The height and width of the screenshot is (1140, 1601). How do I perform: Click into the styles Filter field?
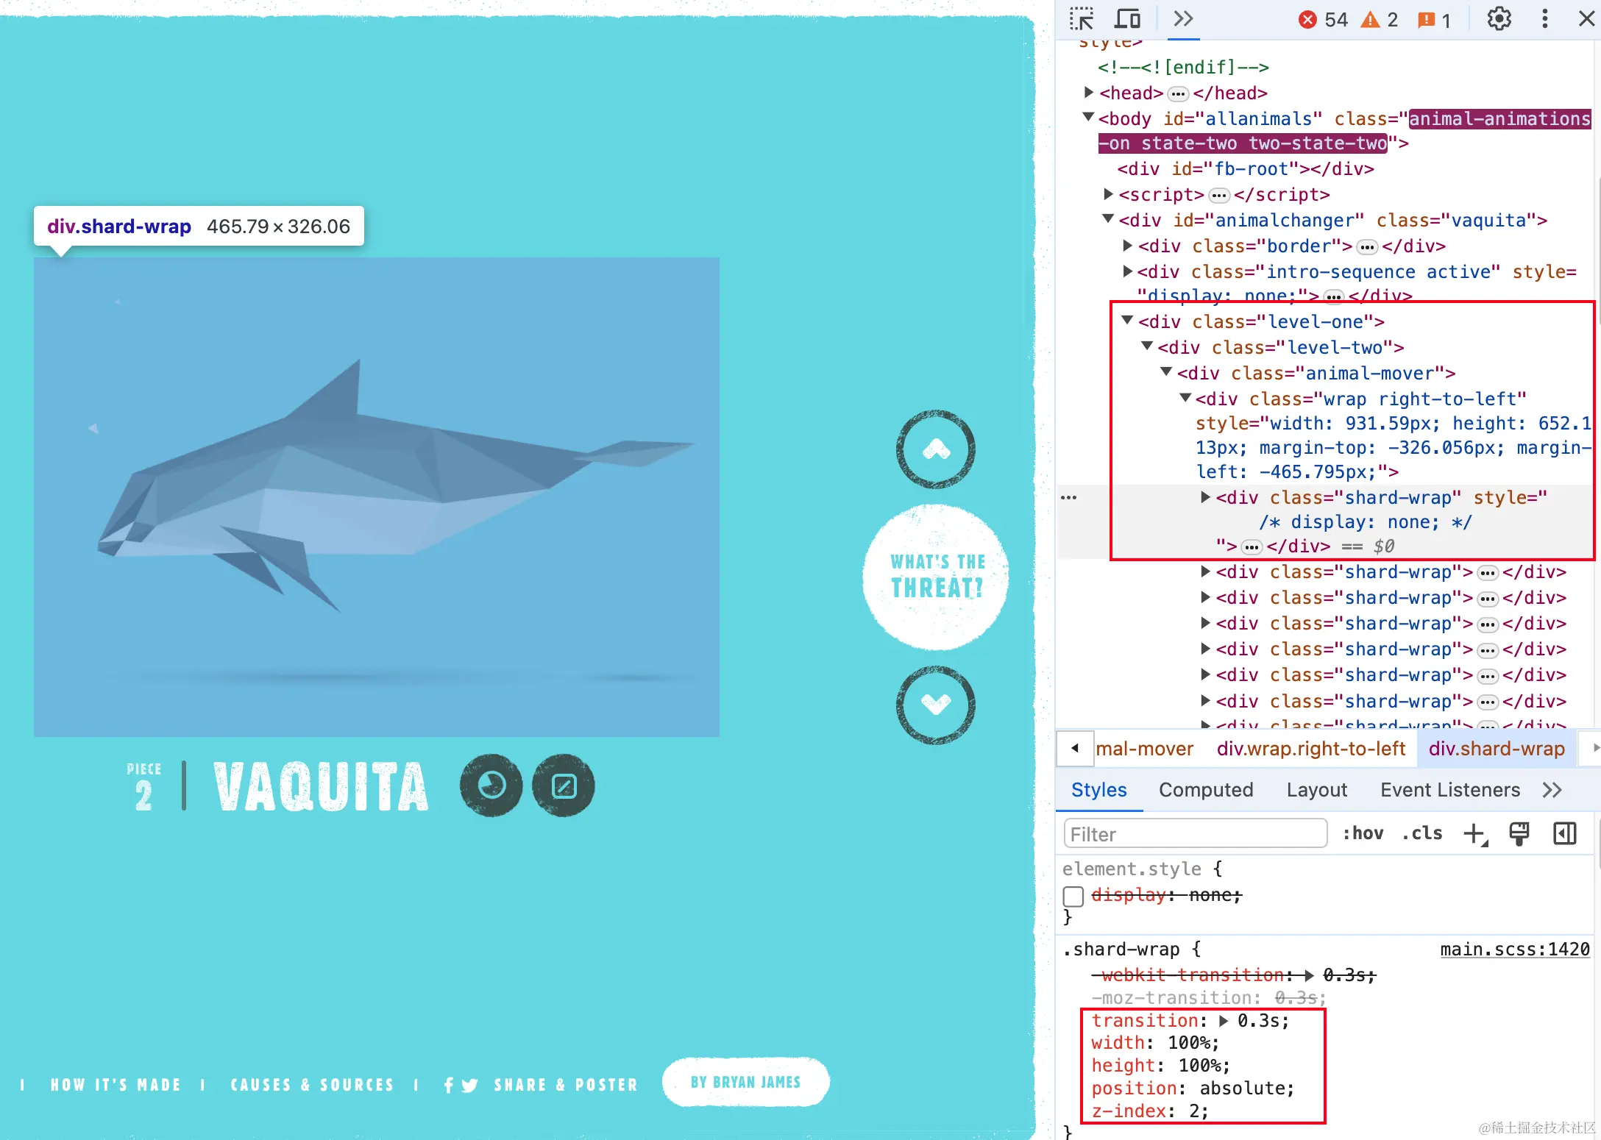point(1195,834)
